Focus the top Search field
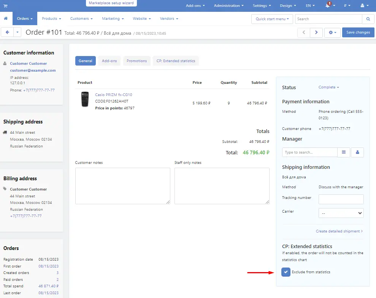Viewport: 376px width, 298px height. tap(328, 19)
